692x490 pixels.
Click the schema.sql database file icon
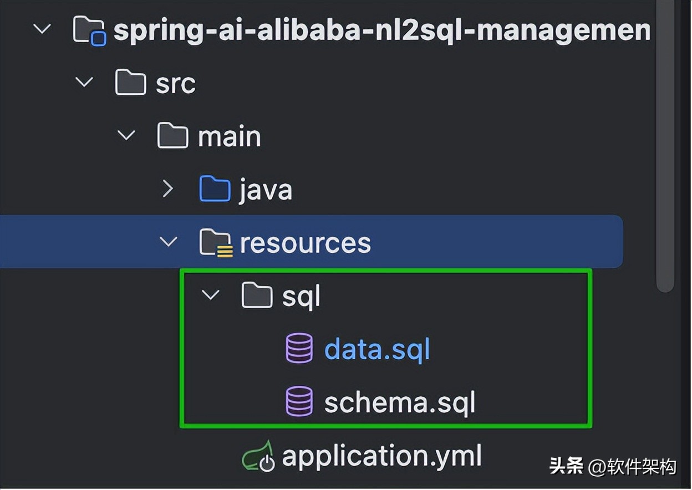tap(299, 402)
